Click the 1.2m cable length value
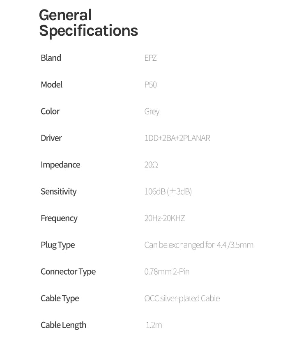 coord(154,325)
